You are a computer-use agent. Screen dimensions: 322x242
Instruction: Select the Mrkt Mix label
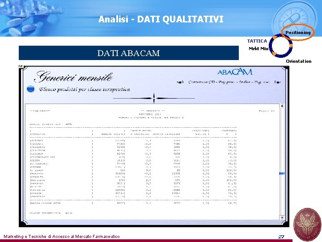(258, 48)
